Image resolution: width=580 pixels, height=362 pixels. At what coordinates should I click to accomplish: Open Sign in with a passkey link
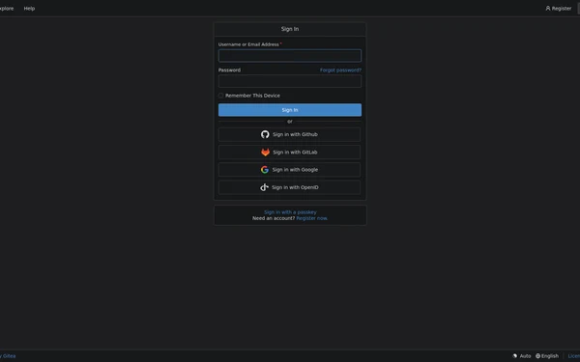(x=290, y=212)
